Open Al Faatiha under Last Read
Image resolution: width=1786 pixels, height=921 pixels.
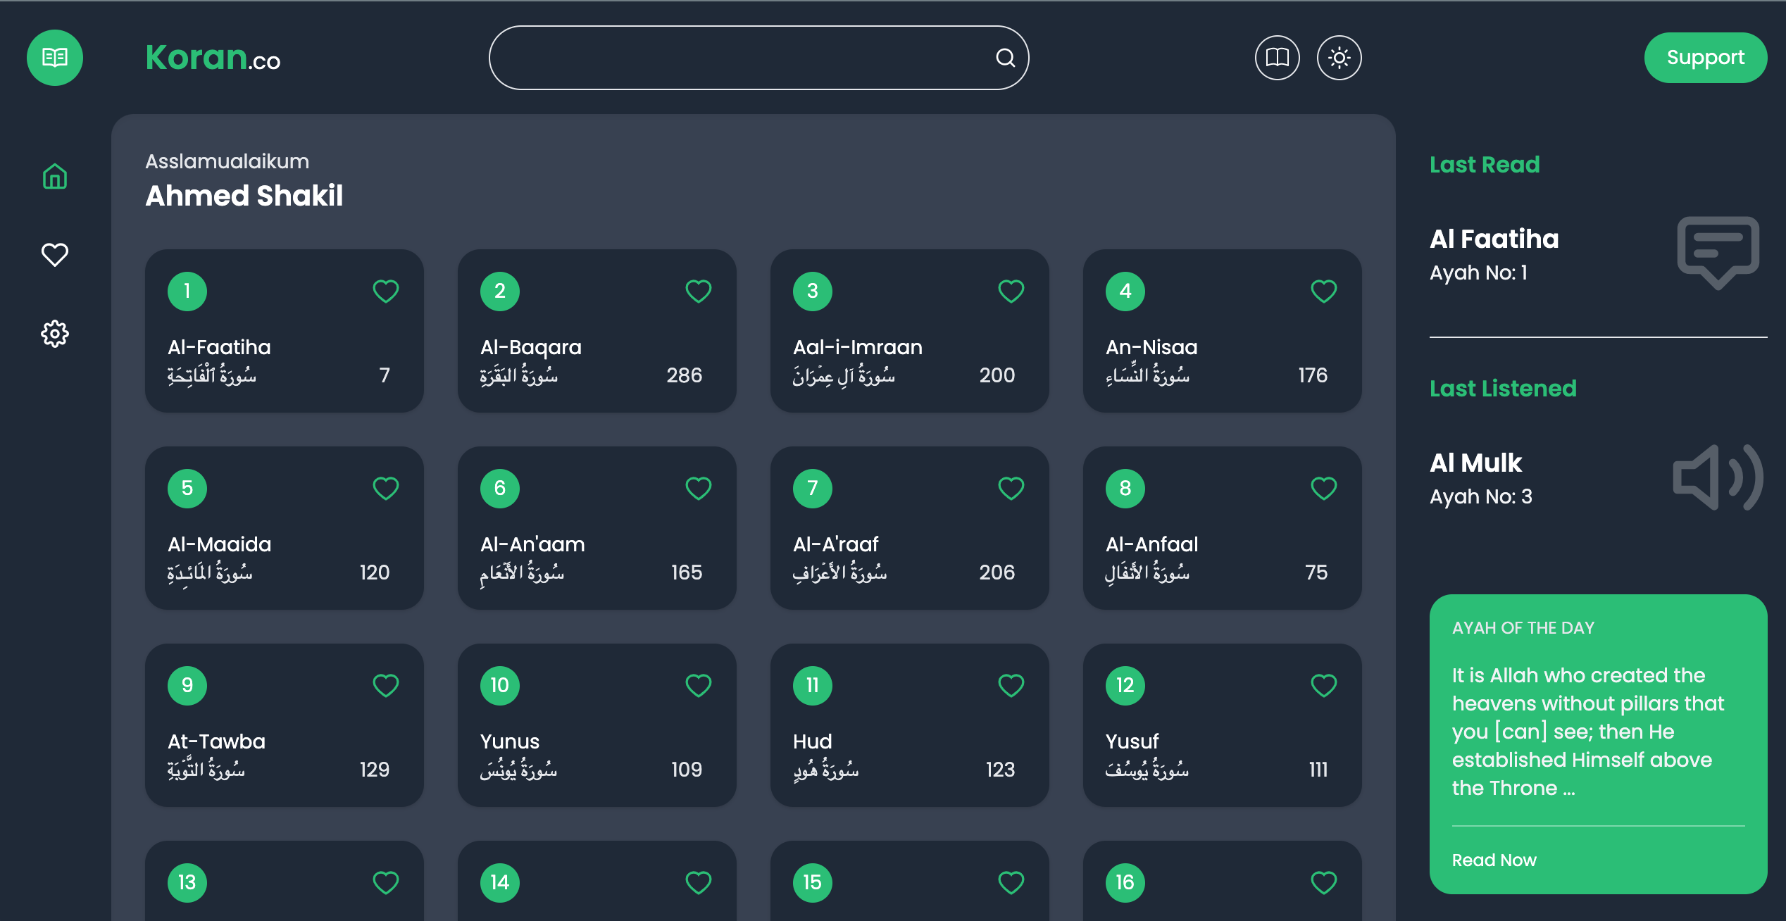(x=1494, y=239)
